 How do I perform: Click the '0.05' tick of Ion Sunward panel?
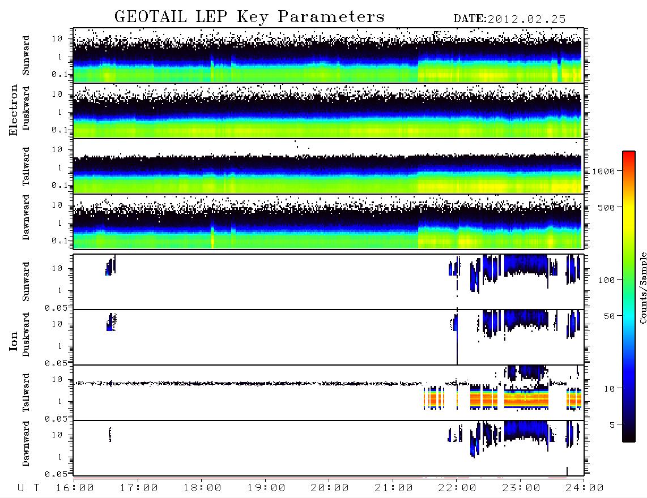(56, 307)
